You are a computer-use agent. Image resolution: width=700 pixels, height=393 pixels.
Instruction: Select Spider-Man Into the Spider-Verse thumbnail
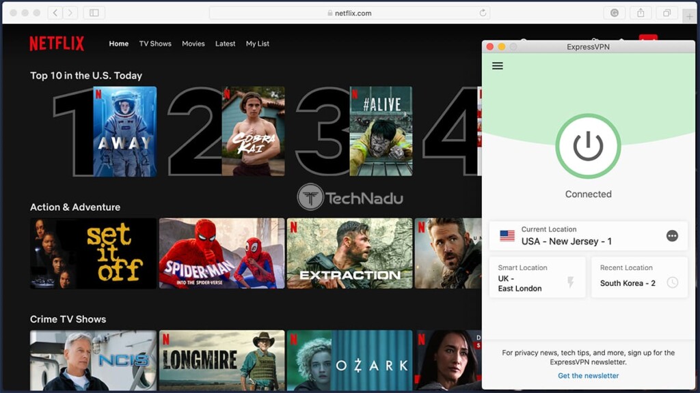[222, 253]
